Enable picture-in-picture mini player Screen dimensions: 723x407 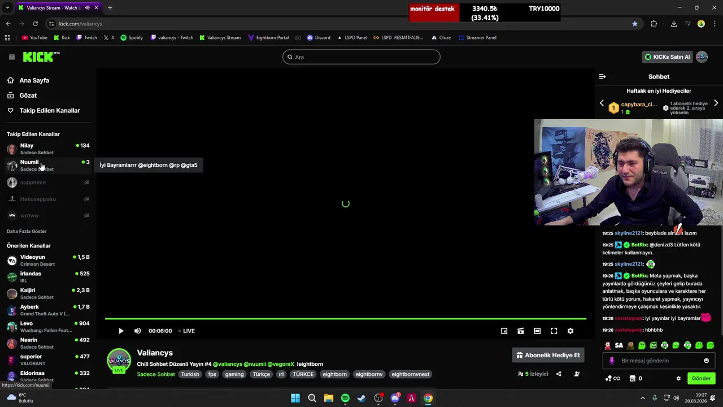[504, 331]
